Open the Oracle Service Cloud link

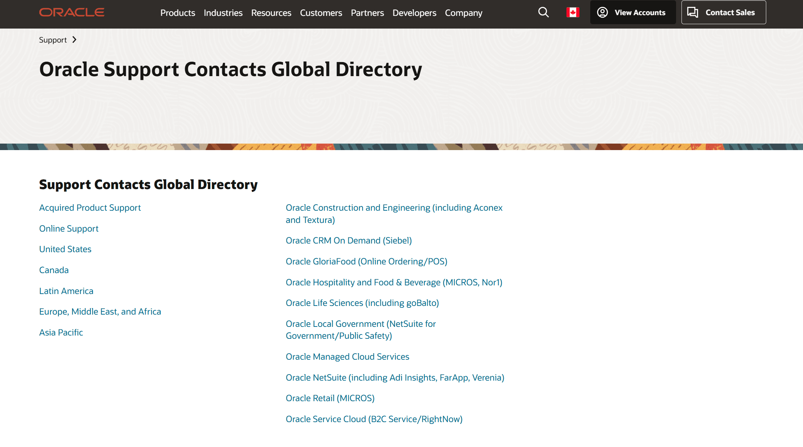374,419
